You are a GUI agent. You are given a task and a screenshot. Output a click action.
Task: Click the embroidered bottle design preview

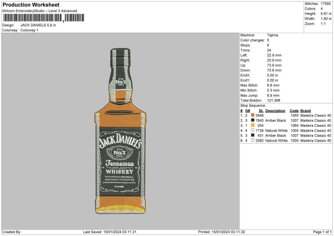120,131
